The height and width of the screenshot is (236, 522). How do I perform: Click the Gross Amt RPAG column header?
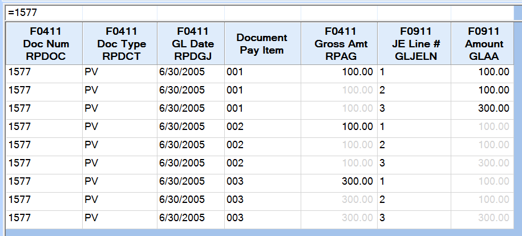point(339,43)
